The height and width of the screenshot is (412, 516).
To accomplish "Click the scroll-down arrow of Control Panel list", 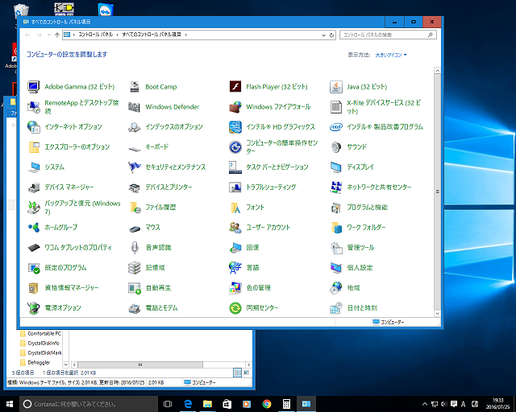I will (437, 314).
